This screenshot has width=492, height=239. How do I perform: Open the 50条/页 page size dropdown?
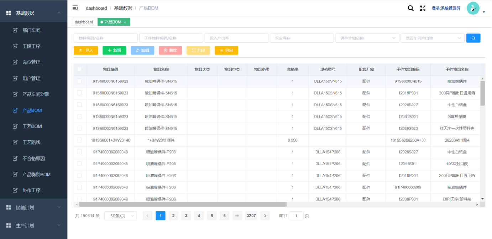pyautogui.click(x=120, y=216)
